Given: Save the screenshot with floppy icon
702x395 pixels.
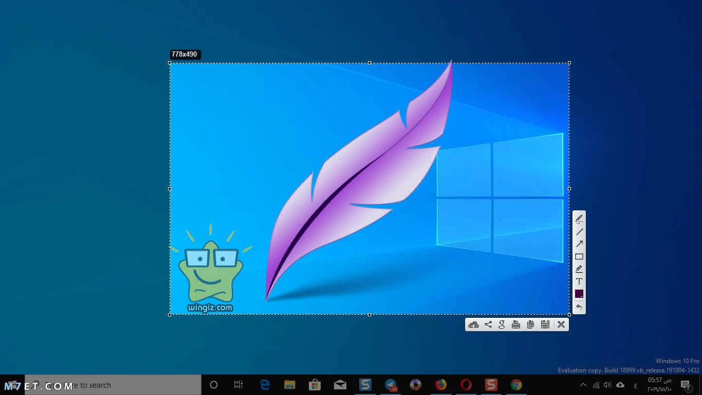Looking at the screenshot, I should pos(545,325).
